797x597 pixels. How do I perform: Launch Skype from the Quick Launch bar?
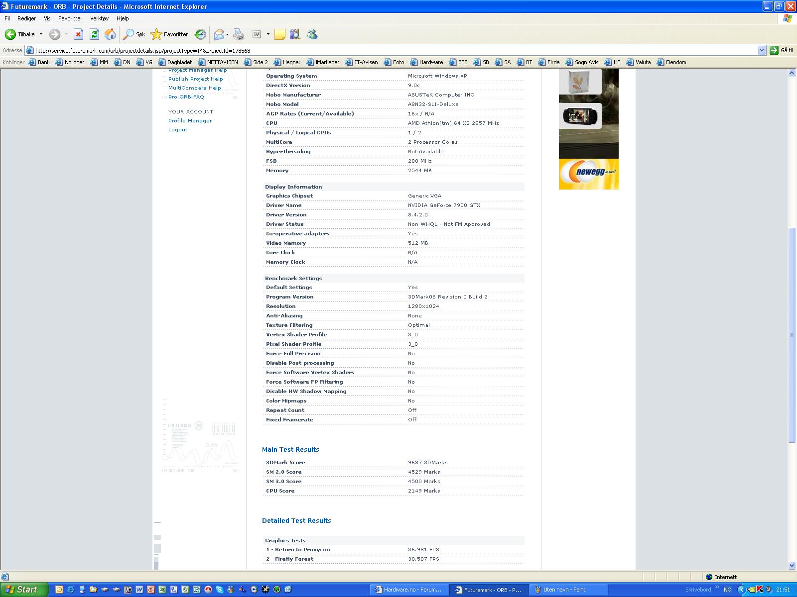220,590
